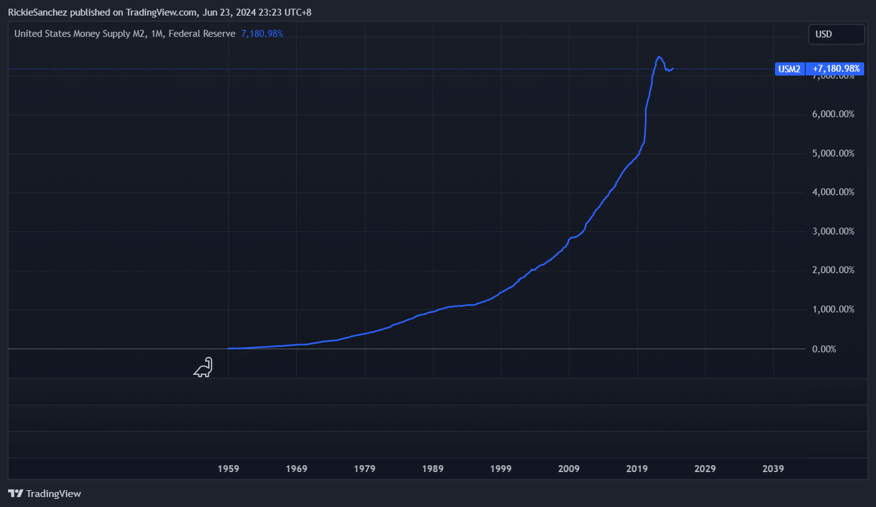Click the 1969 label on the time axis
876x507 pixels.
[297, 468]
